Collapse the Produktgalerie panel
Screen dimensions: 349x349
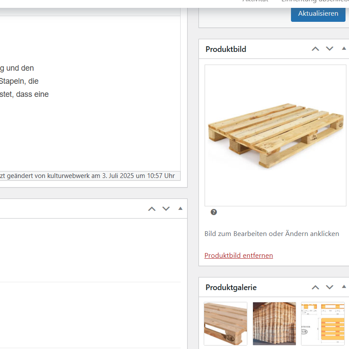click(344, 287)
